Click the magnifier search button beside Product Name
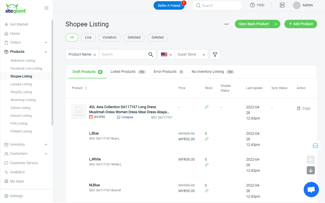This screenshot has width=325, height=203. (151, 54)
